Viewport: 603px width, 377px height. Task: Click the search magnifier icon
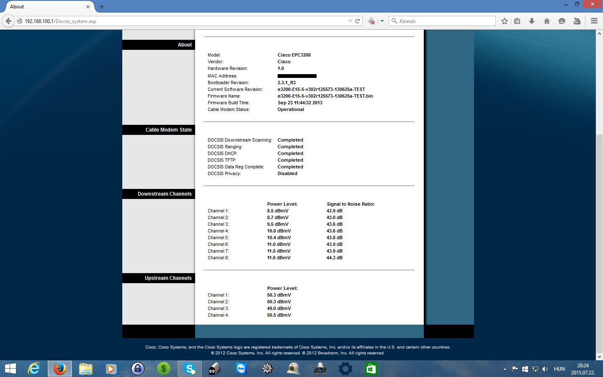click(x=394, y=21)
